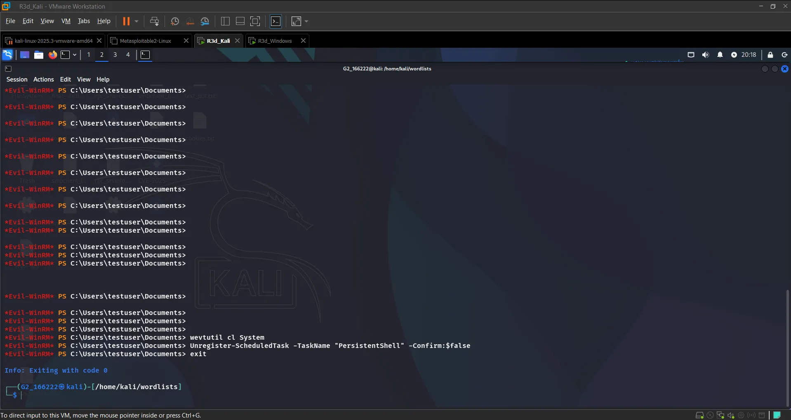Toggle the VMware library sidebar
The width and height of the screenshot is (791, 420).
(x=225, y=21)
